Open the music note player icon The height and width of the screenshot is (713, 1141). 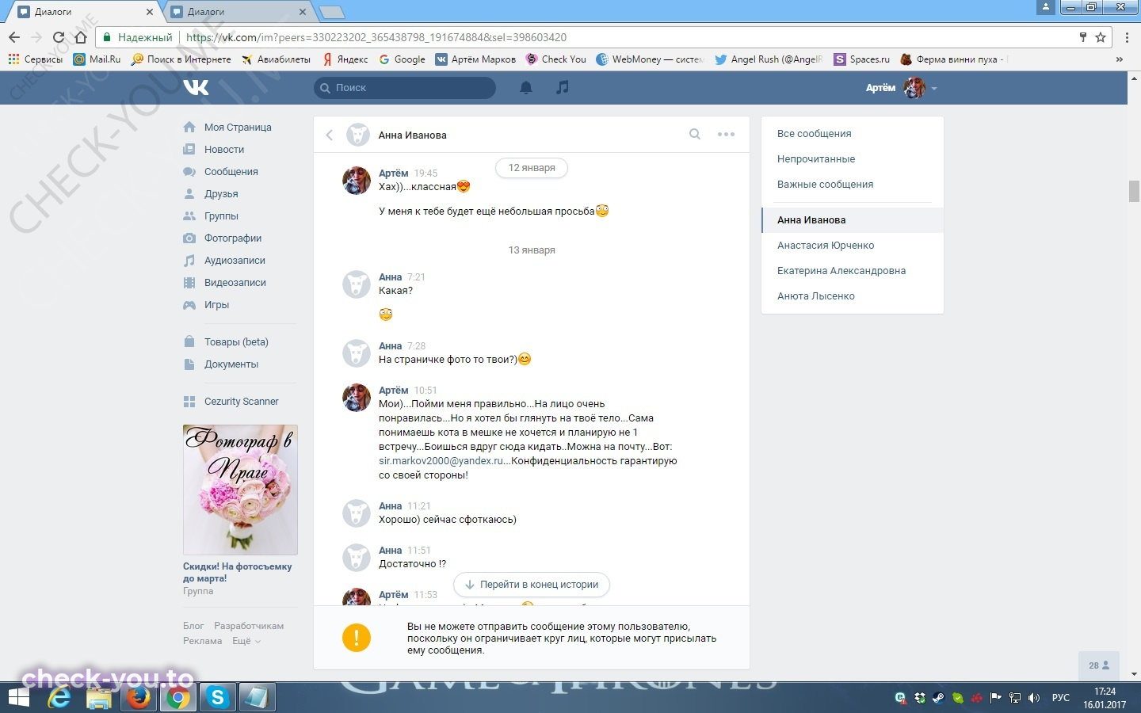pyautogui.click(x=563, y=87)
